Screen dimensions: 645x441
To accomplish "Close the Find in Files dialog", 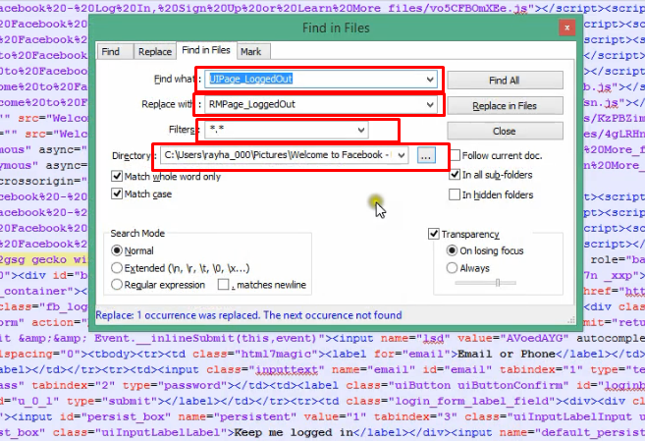I will 567,28.
